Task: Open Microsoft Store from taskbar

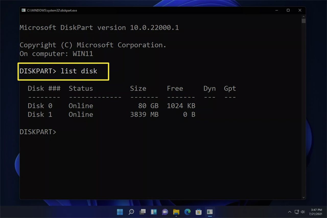Action: tap(198, 212)
